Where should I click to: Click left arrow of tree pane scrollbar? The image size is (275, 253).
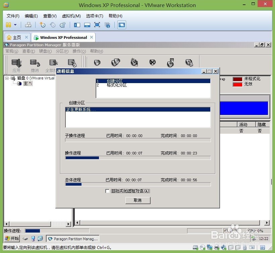(x=6, y=224)
